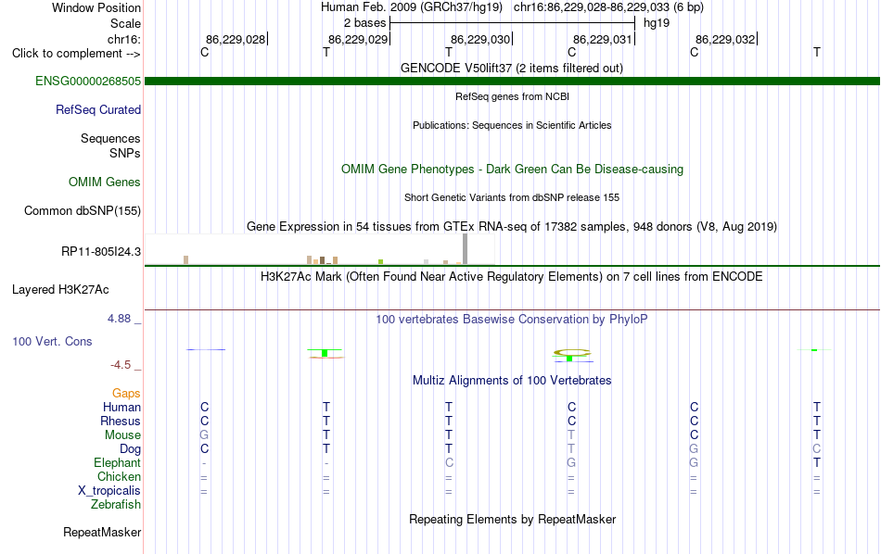
Task: Click the Sequences SNPs track label
Action: [x=110, y=146]
